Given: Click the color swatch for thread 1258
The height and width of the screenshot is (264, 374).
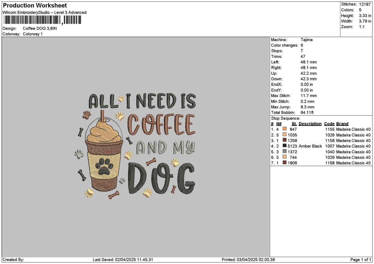Looking at the screenshot, I should [284, 140].
